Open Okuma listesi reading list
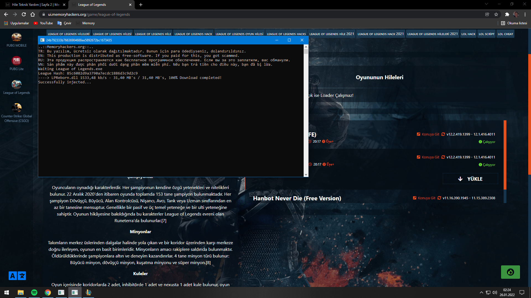The width and height of the screenshot is (531, 298). click(514, 23)
